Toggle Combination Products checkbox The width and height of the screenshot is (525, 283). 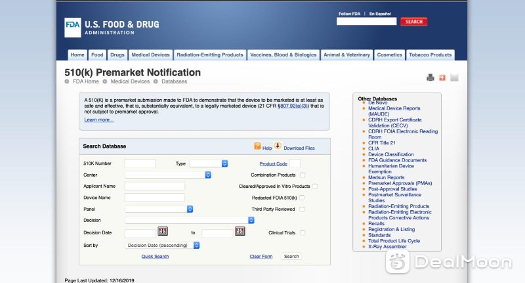[x=303, y=175]
